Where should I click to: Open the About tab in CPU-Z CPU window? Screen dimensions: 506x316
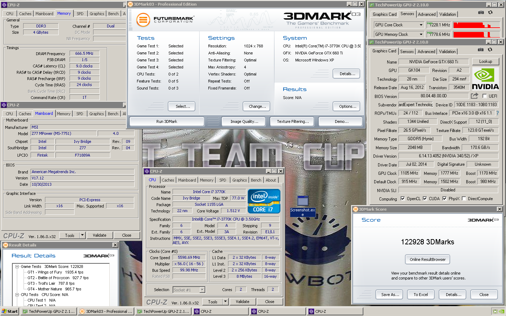point(271,180)
